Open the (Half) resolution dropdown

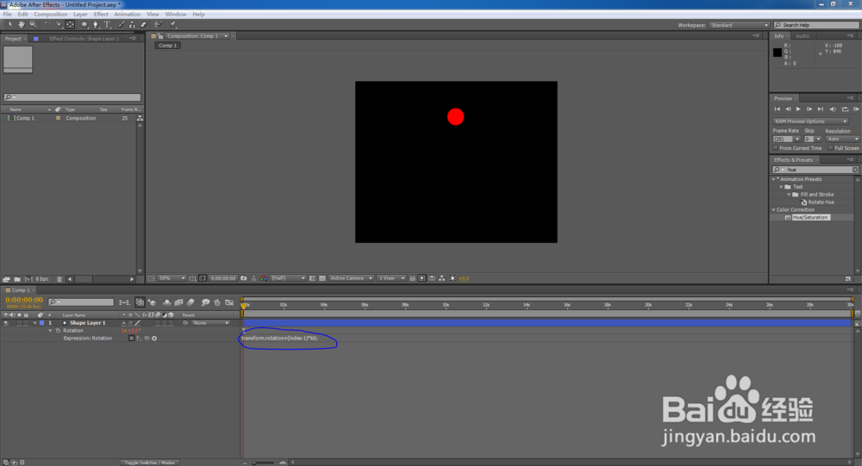point(288,278)
